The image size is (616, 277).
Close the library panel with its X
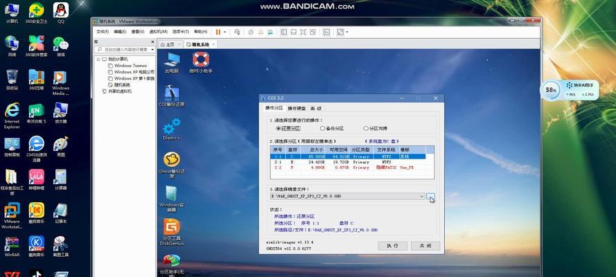152,42
